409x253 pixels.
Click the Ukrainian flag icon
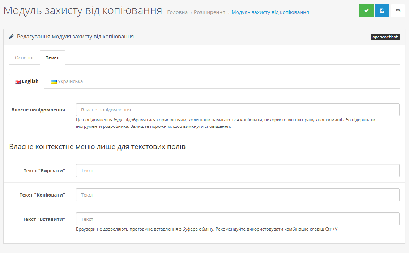[x=54, y=81]
